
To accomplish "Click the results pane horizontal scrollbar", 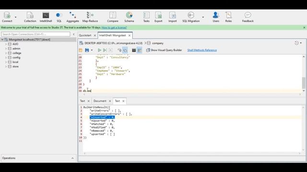I will point(192,154).
